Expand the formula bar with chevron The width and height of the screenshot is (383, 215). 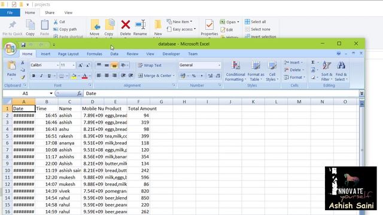click(361, 93)
